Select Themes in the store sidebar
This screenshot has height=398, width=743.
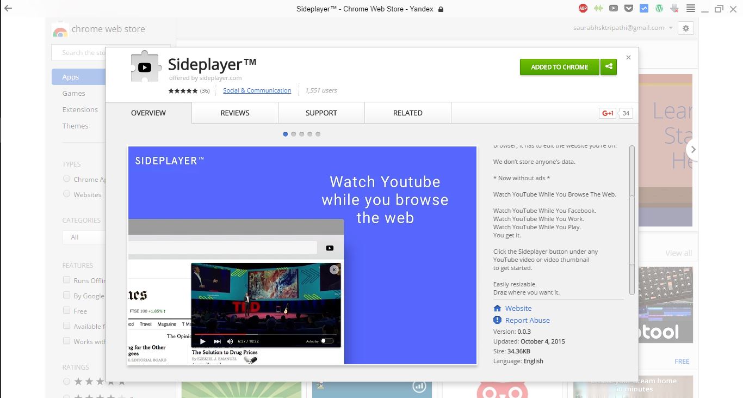click(75, 126)
